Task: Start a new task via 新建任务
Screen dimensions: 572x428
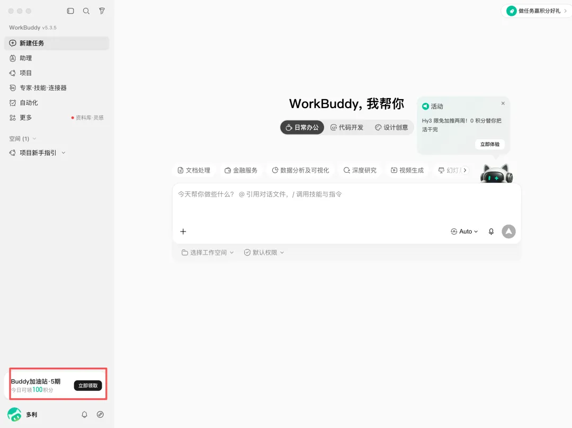Action: (x=57, y=43)
